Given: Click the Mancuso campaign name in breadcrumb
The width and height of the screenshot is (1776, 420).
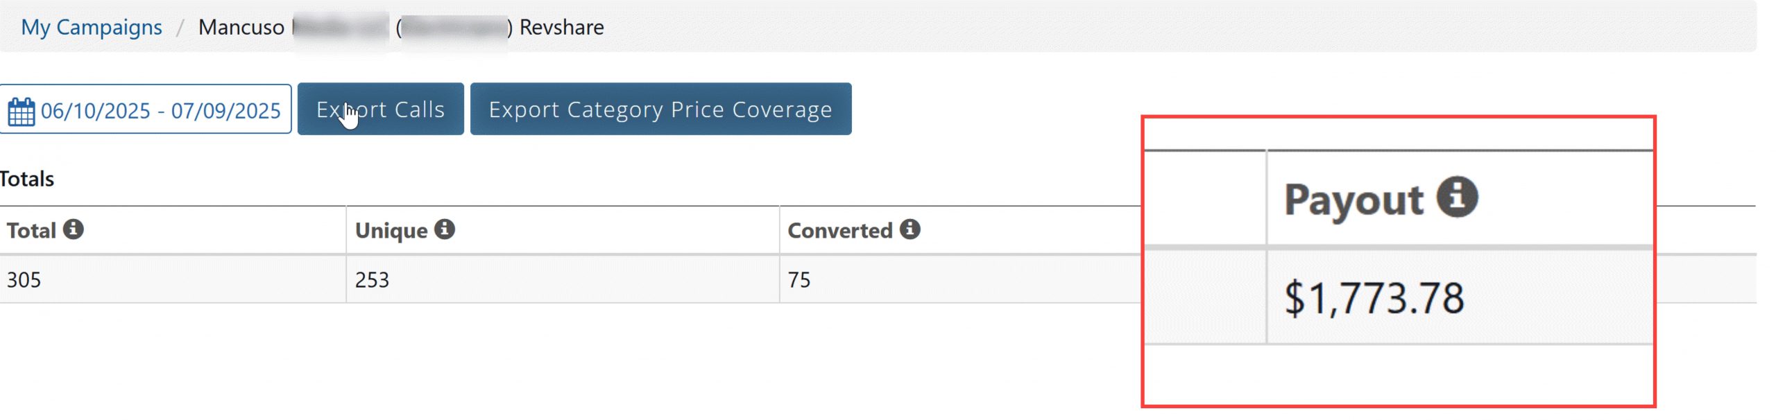Looking at the screenshot, I should pyautogui.click(x=241, y=28).
